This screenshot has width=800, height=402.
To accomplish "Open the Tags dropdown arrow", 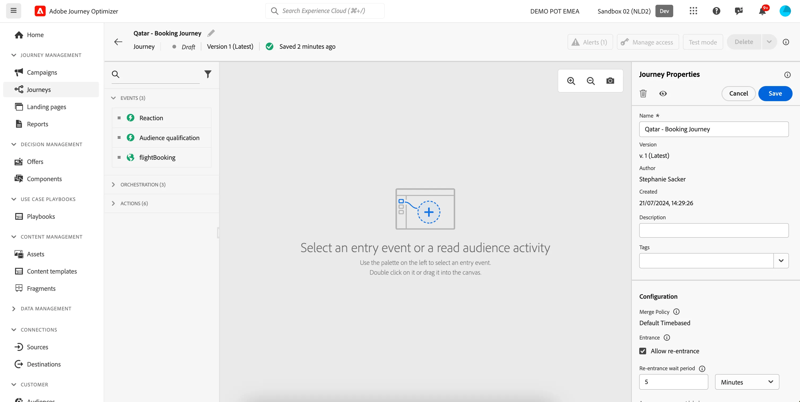I will pos(781,261).
